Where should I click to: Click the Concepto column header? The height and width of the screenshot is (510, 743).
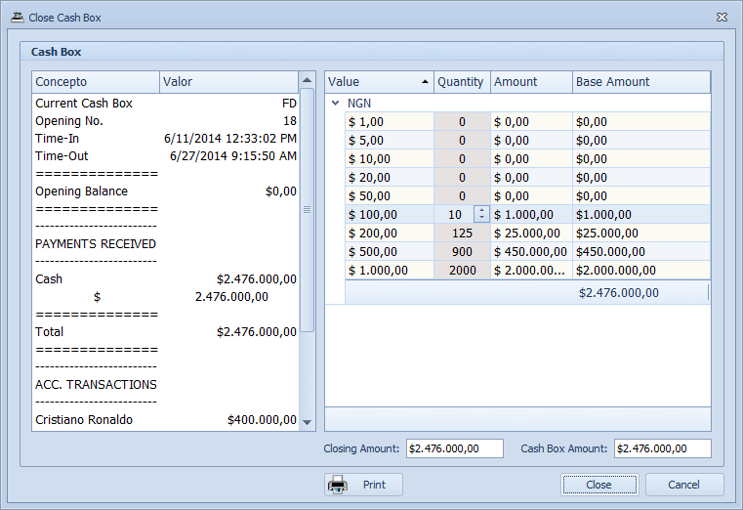click(x=96, y=82)
